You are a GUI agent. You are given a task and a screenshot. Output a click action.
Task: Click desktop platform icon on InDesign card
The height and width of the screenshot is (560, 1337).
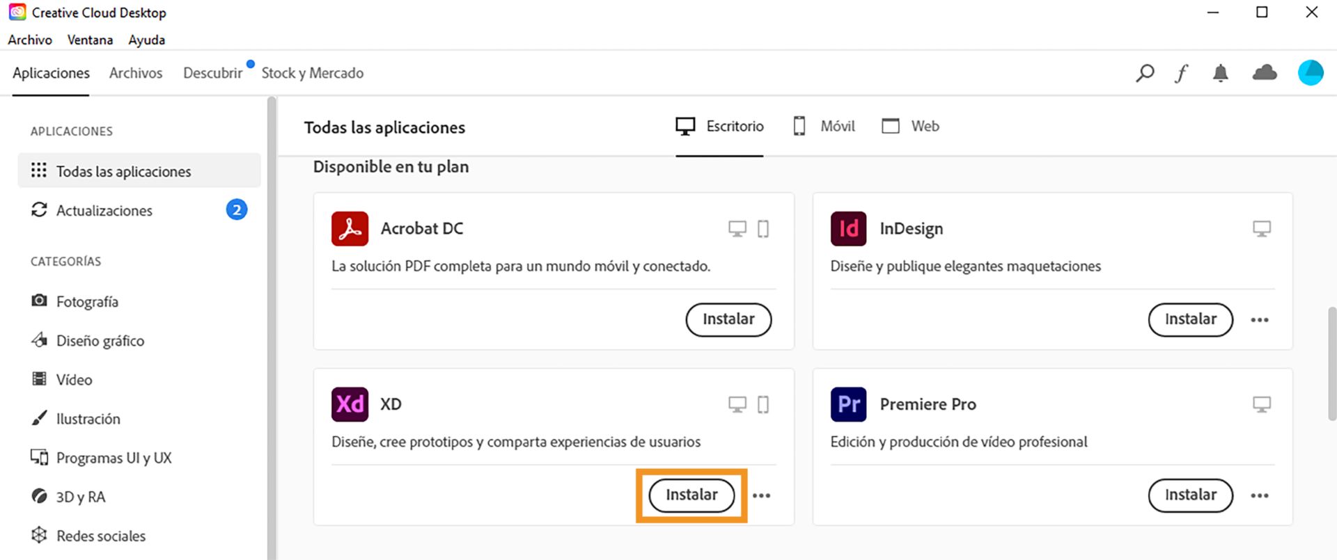(x=1262, y=229)
